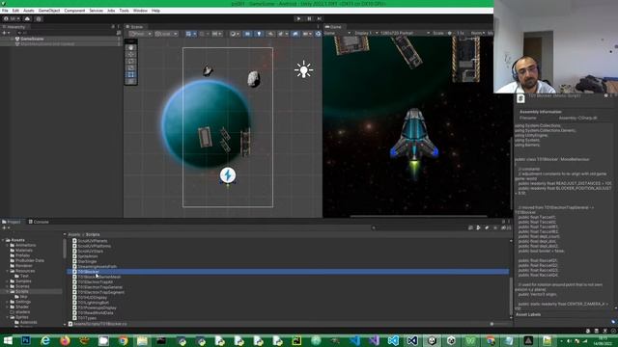Image resolution: width=618 pixels, height=347 pixels.
Task: Open the Help menu
Action: [x=155, y=11]
